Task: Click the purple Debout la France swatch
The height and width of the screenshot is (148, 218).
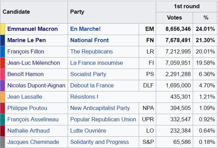Action: coord(2,85)
